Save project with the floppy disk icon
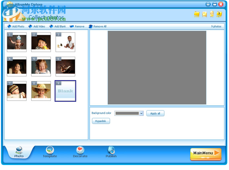The height and width of the screenshot is (170, 229). (x=204, y=14)
